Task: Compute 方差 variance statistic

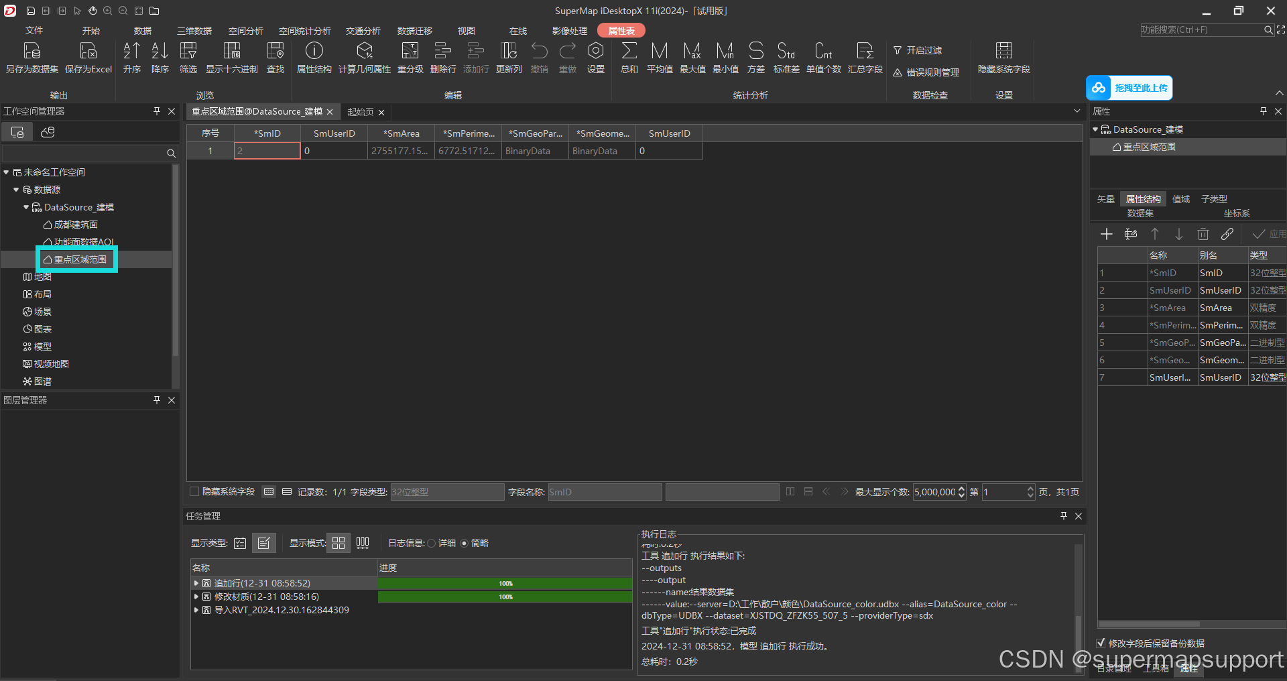Action: (x=756, y=51)
